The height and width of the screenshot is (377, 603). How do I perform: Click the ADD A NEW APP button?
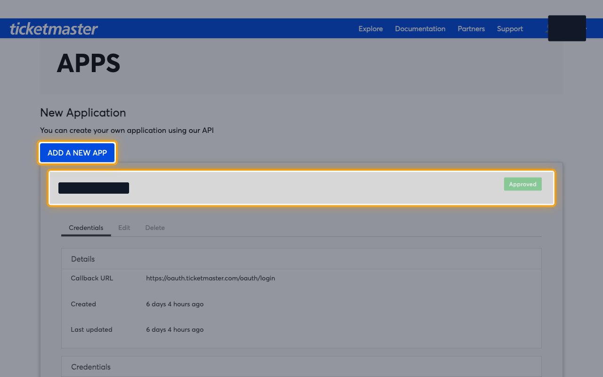tap(77, 153)
